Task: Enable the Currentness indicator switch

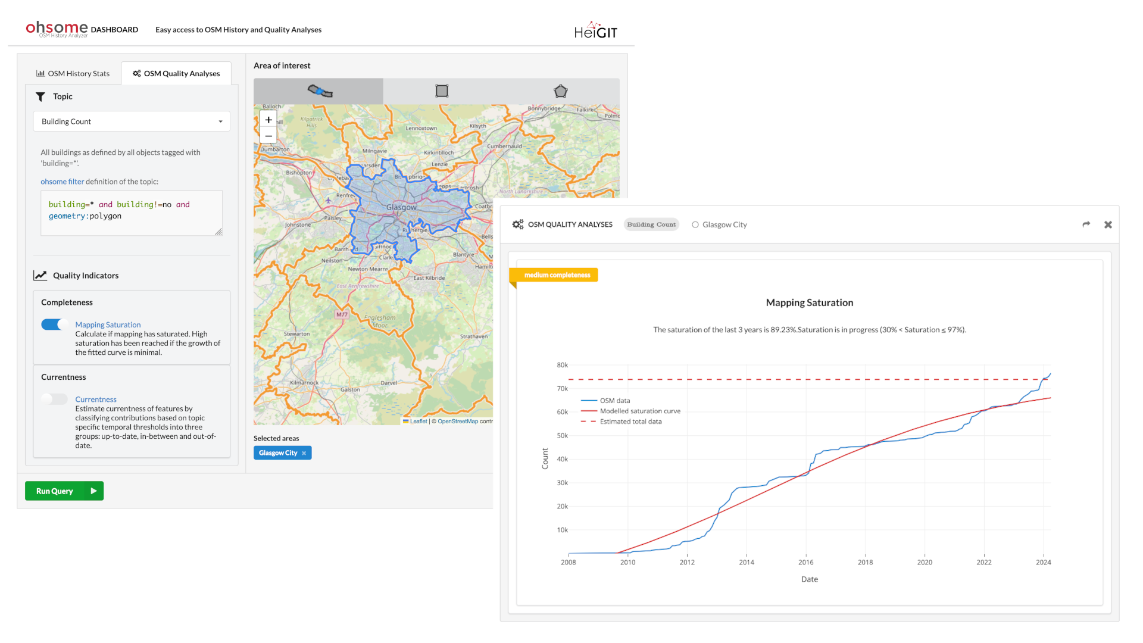Action: click(x=54, y=399)
